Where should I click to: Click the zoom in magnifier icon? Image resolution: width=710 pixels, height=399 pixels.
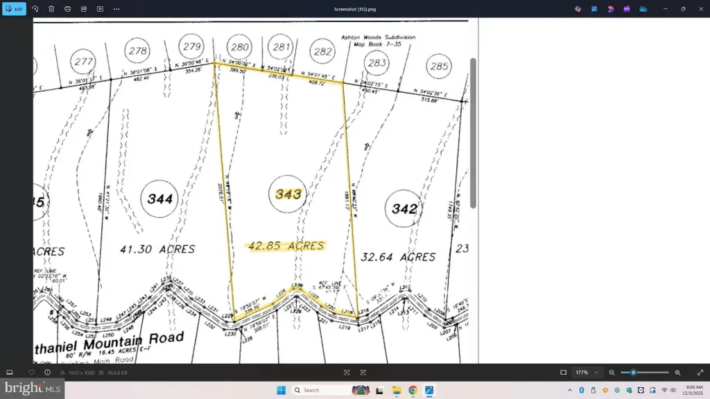677,373
